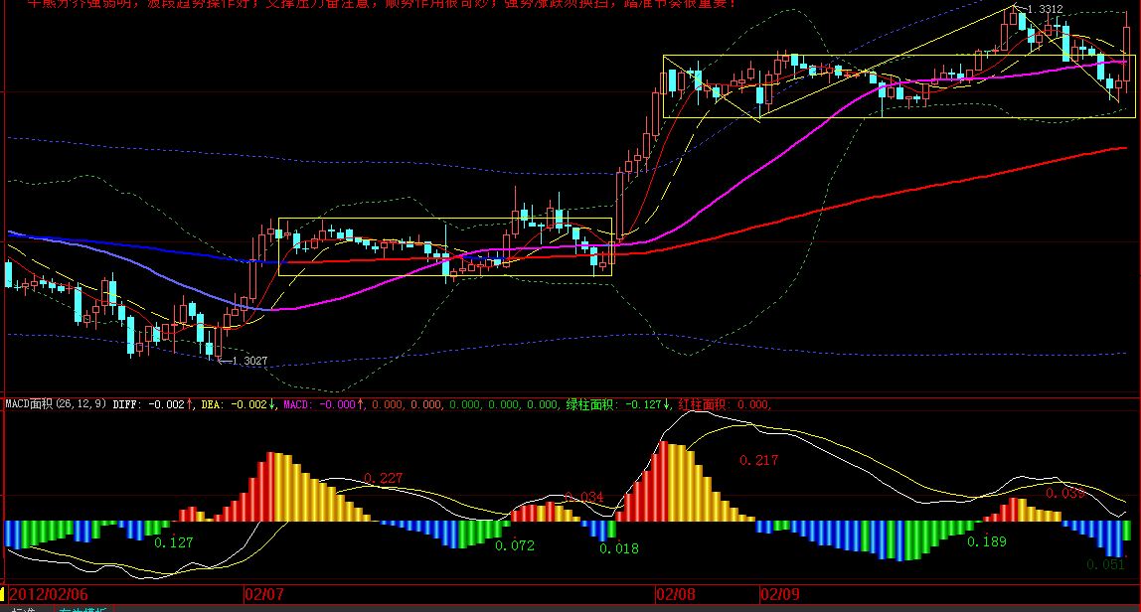Click the red area label 0.039
Viewport: 1141px width, 612px height.
(1065, 494)
